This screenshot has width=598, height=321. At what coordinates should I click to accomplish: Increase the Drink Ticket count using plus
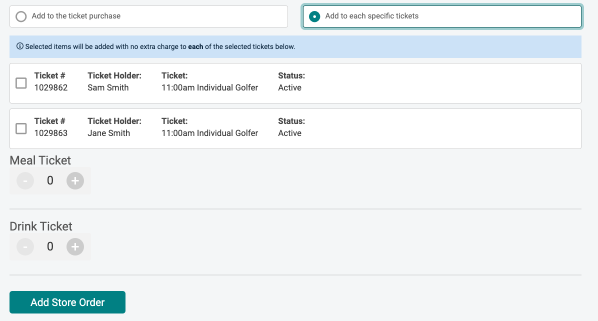point(75,246)
